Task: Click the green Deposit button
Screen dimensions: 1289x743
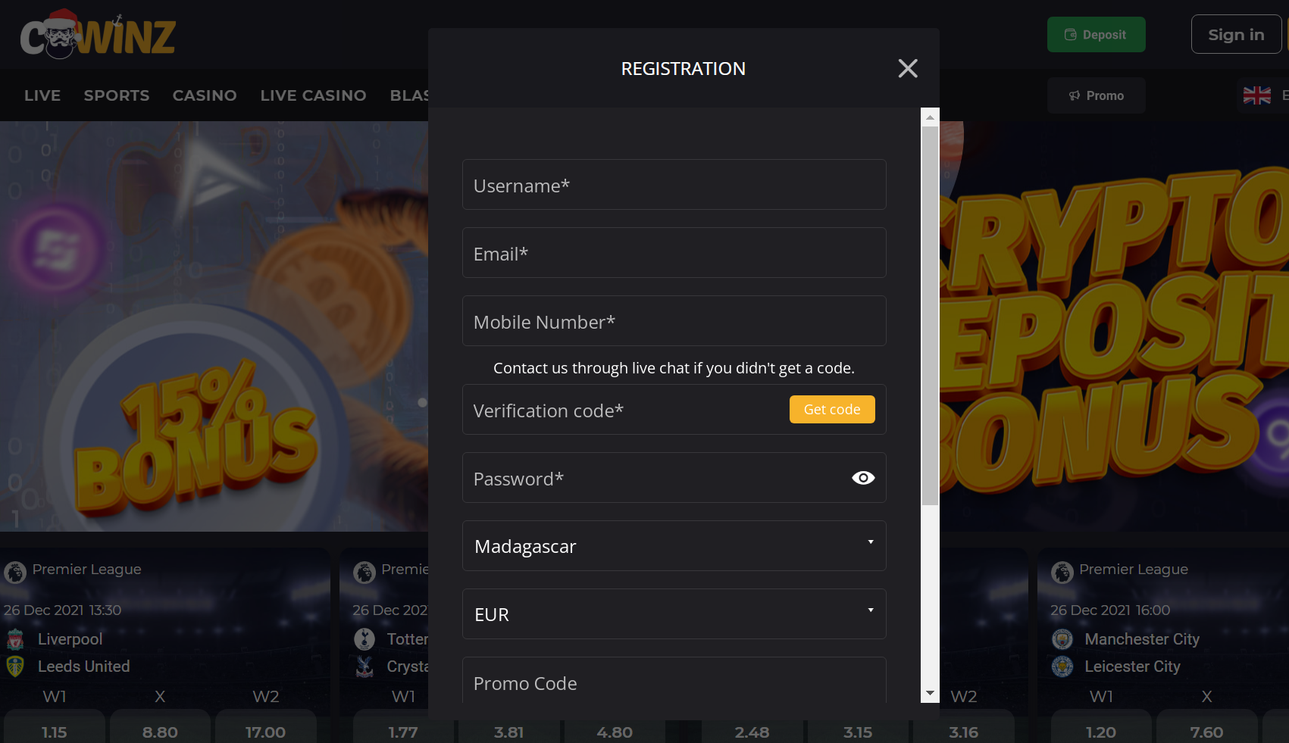Action: coord(1096,35)
